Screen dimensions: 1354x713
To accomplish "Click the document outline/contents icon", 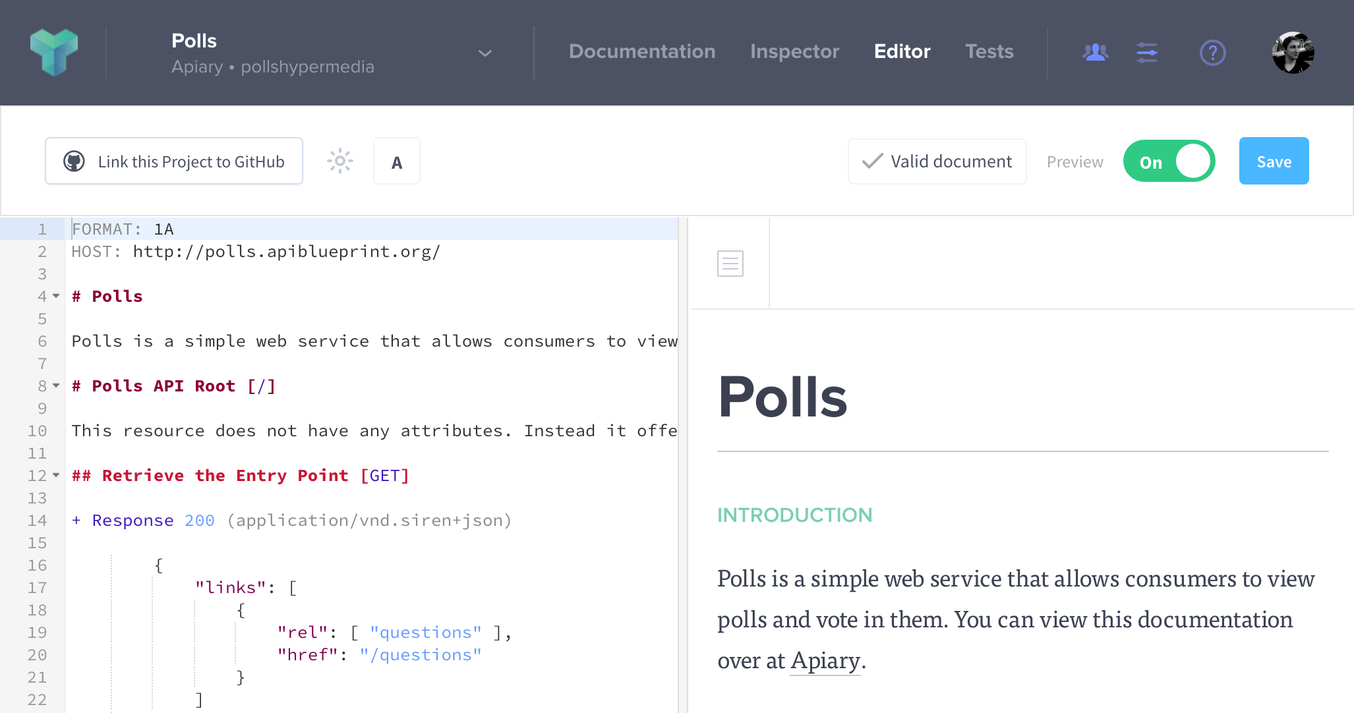I will click(730, 264).
